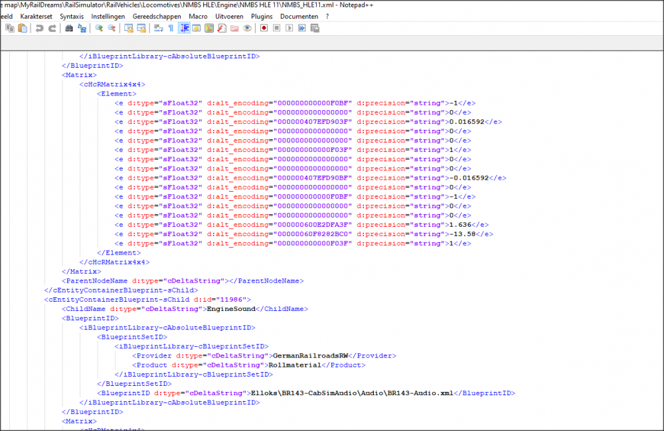Open the Syntaxis menu

(x=72, y=16)
